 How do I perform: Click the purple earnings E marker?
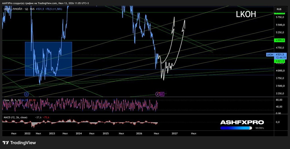(x=162, y=94)
